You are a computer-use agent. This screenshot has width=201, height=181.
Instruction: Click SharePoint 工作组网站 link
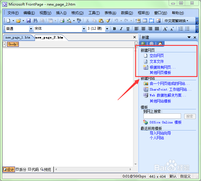[170, 89]
